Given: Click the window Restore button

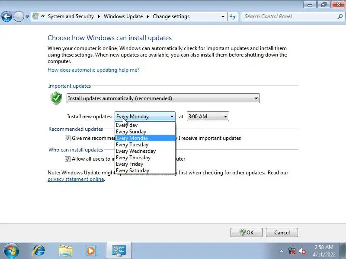Looking at the screenshot, I should [324, 4].
